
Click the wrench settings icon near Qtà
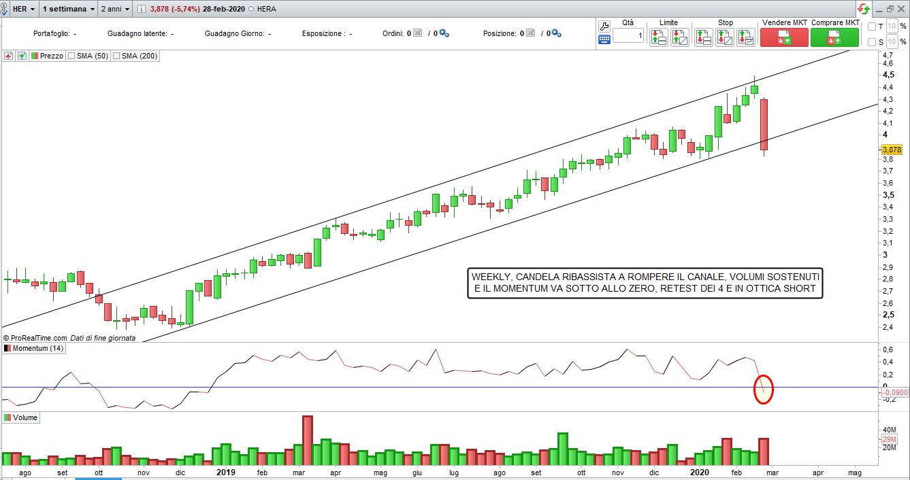coord(604,26)
